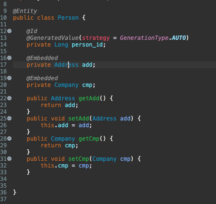Click 'this.add' on line 26
The image size is (216, 204).
pyautogui.click(x=55, y=125)
